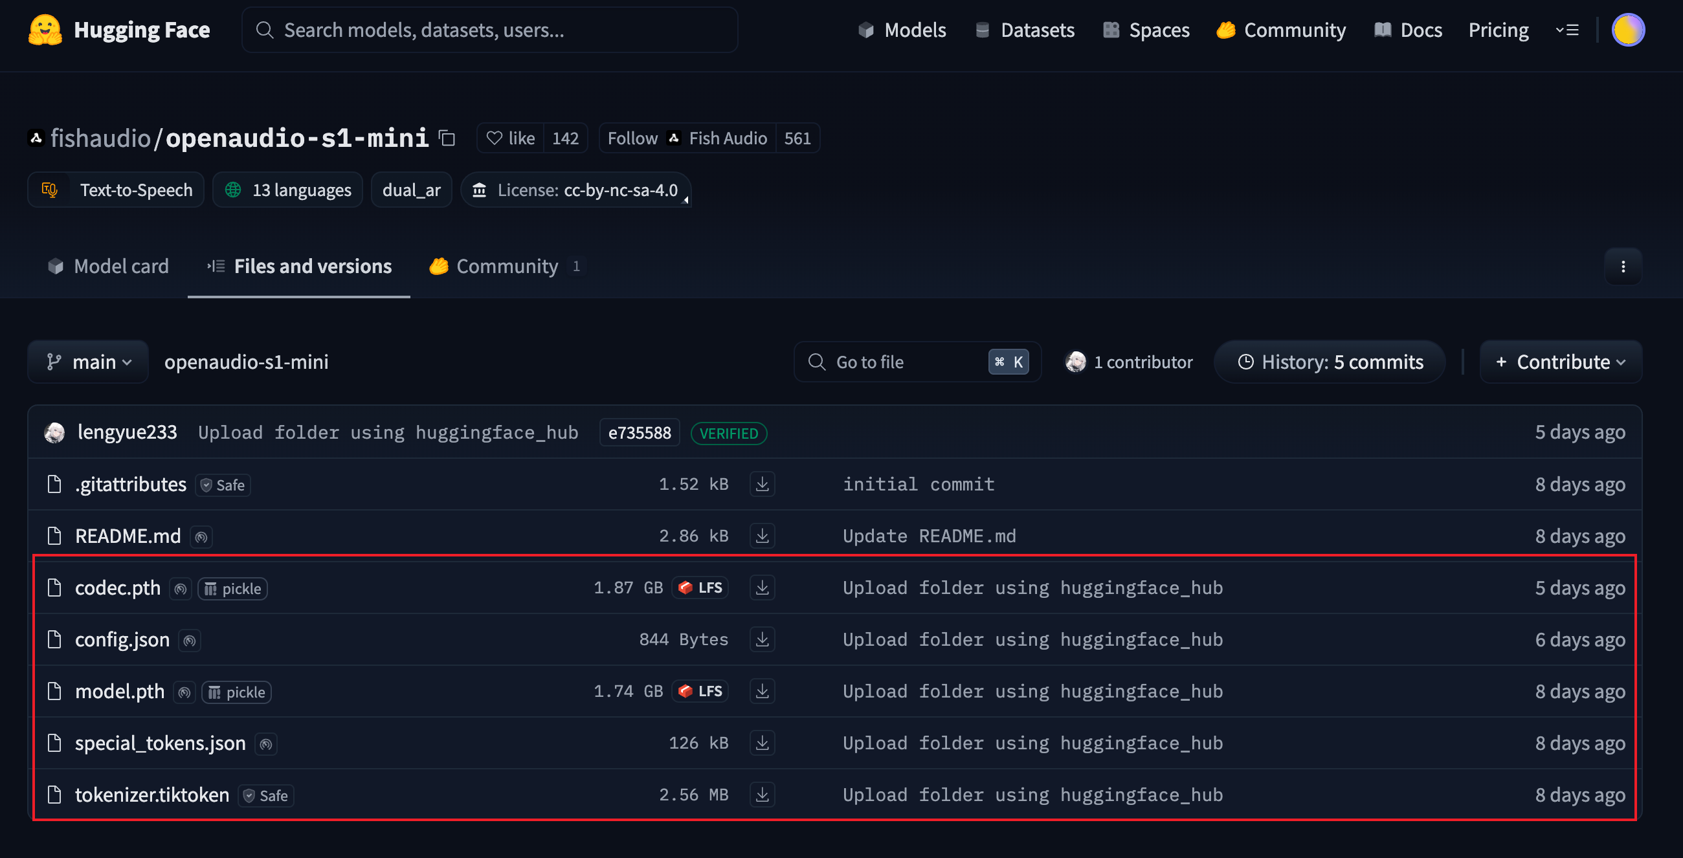The width and height of the screenshot is (1683, 858).
Task: Click the 13 languages tag
Action: [x=287, y=190]
